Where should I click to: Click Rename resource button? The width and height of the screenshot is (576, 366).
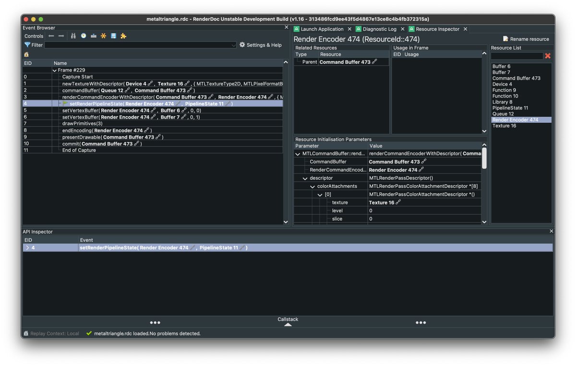coord(526,39)
